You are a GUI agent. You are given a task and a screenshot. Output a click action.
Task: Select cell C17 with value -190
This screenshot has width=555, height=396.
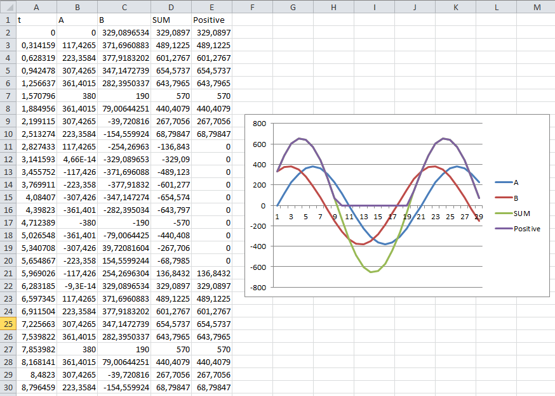[124, 223]
